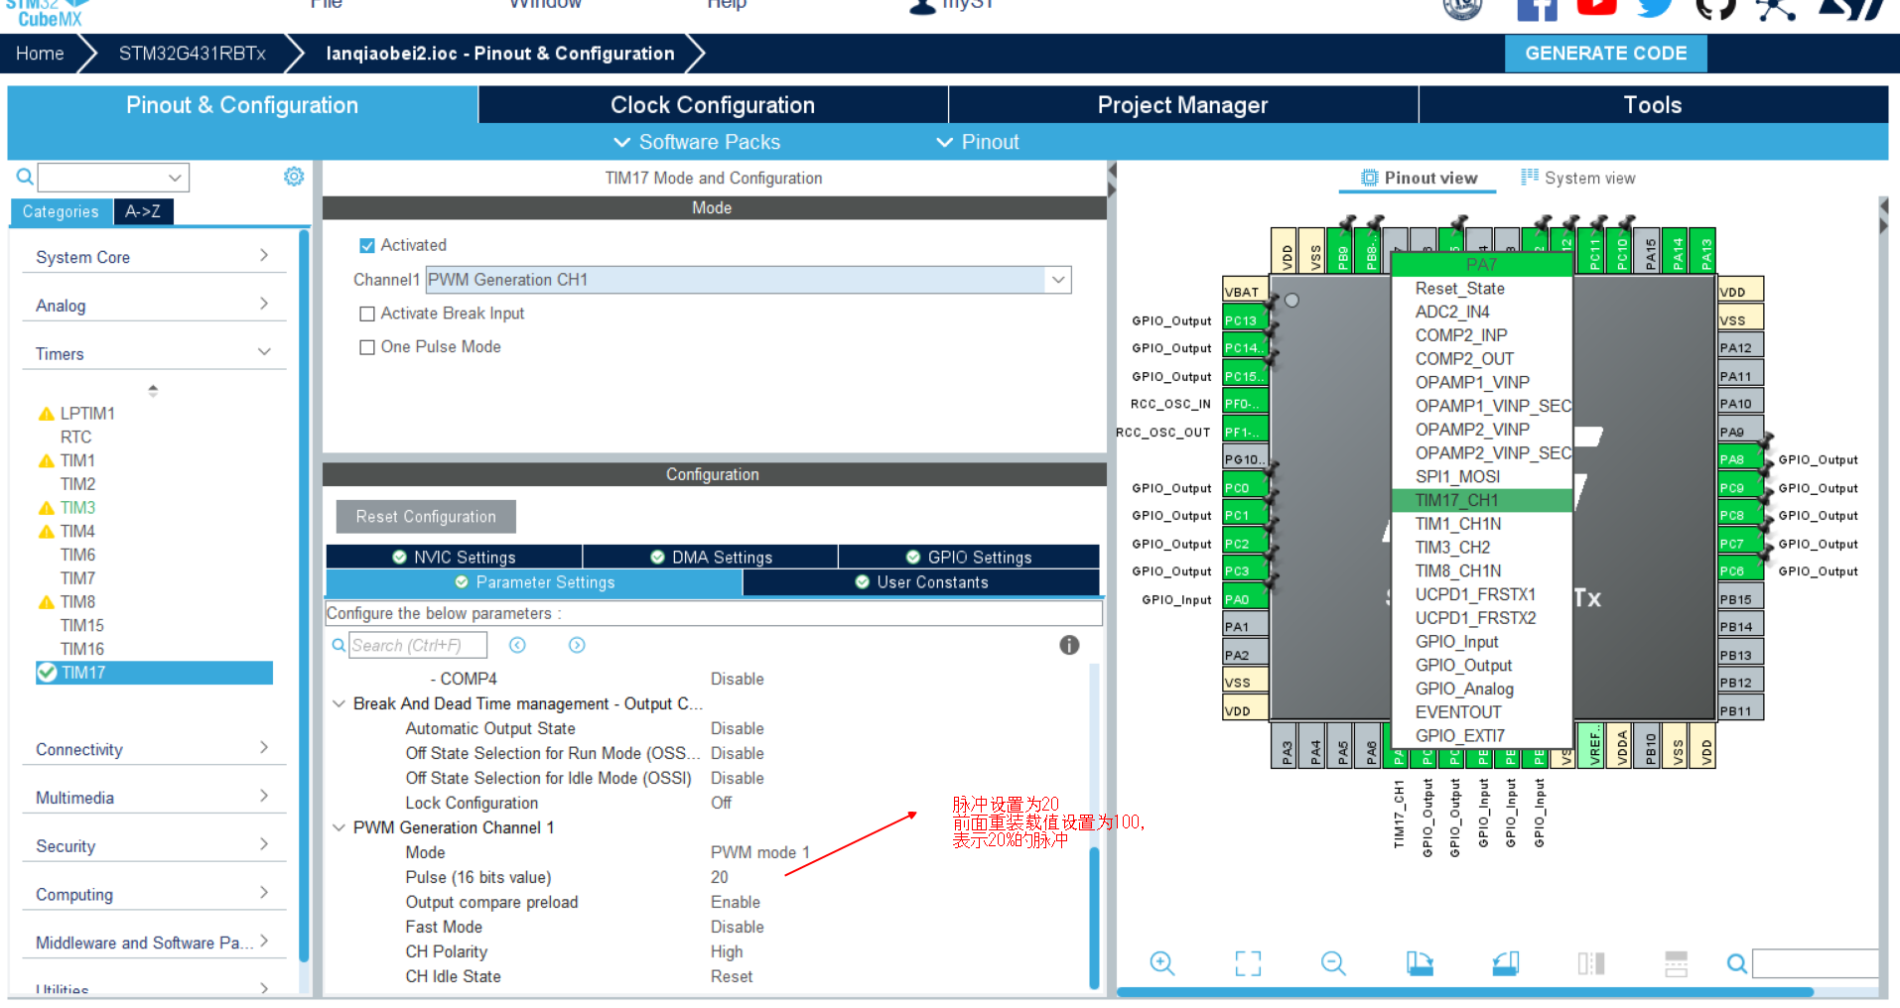Open the GitHub icon link
The height and width of the screenshot is (1008, 1900).
1715,8
